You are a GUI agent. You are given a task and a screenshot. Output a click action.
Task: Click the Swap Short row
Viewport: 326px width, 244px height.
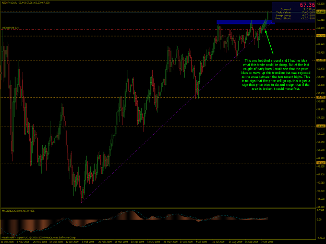tap(295, 18)
